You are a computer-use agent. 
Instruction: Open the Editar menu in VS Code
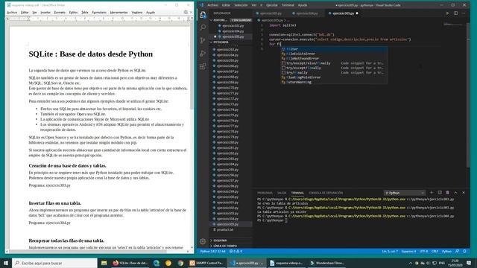tap(226, 5)
